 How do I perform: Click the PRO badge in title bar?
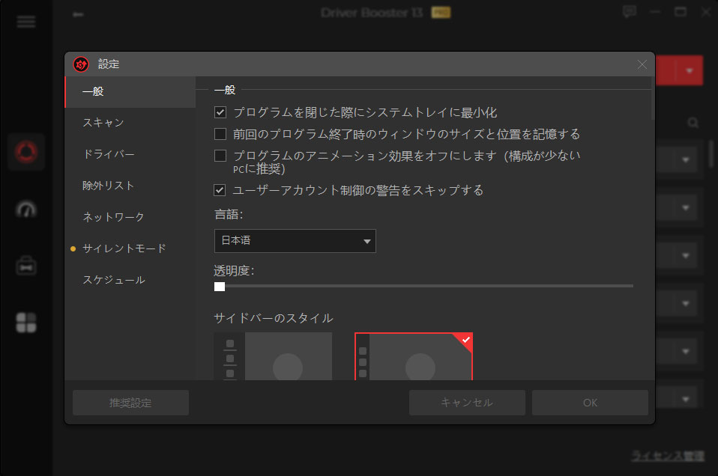point(441,13)
